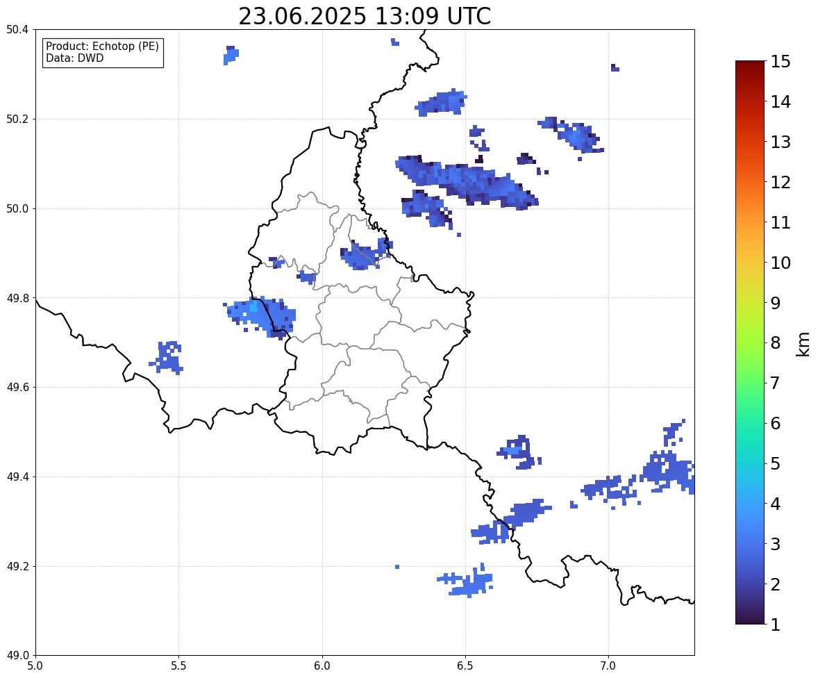The height and width of the screenshot is (678, 818).
Task: Click y-axis label '50.0'
Action: (17, 209)
